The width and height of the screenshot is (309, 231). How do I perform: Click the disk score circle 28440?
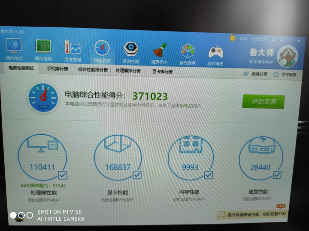point(261,158)
